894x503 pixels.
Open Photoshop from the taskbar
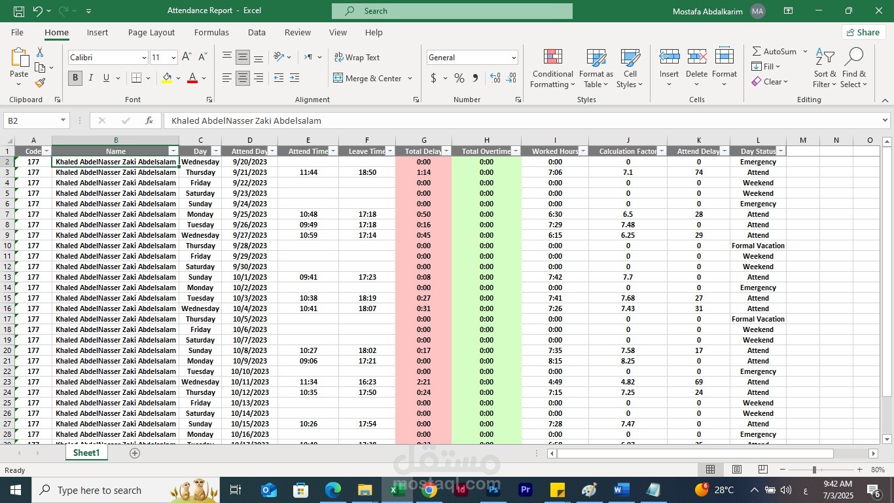pos(493,490)
